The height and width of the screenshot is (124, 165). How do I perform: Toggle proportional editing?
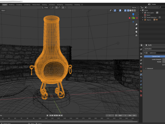(x=63, y=8)
